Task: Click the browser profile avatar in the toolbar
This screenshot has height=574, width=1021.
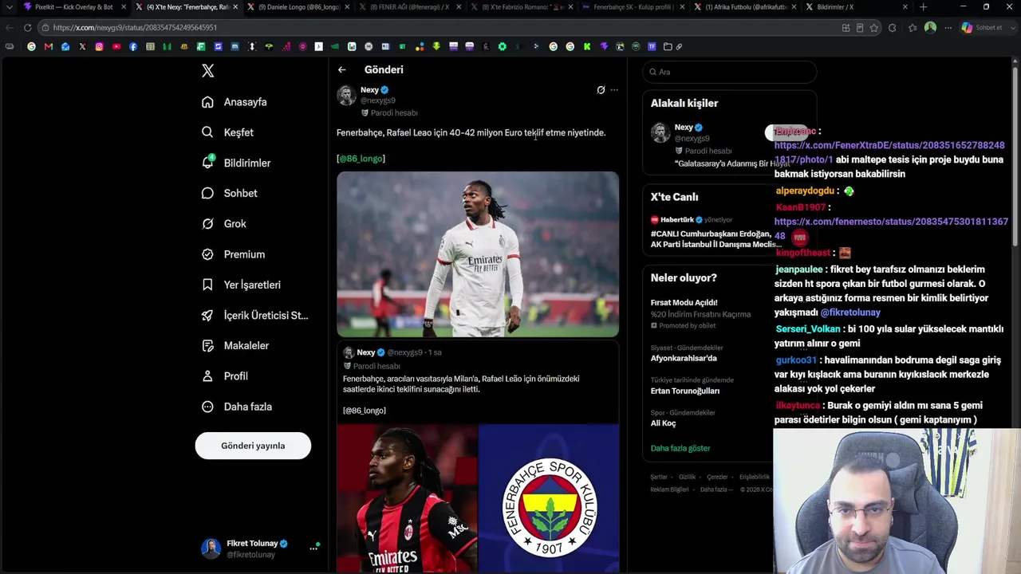Action: pos(930,27)
